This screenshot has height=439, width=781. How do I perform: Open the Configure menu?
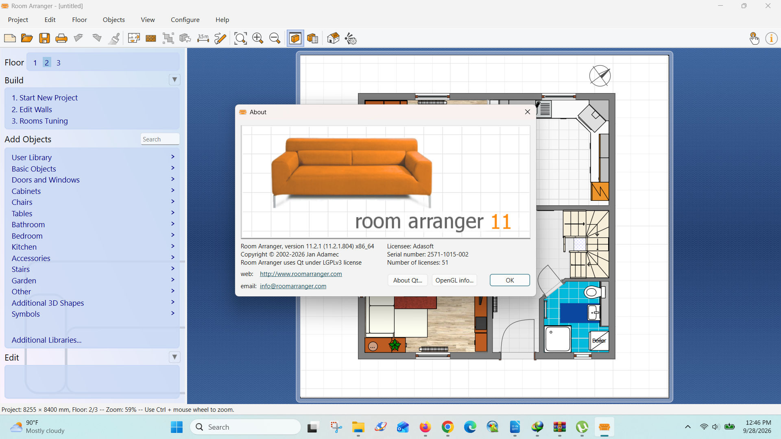coord(185,20)
